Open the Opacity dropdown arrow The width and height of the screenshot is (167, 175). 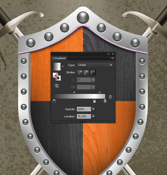coord(93,109)
